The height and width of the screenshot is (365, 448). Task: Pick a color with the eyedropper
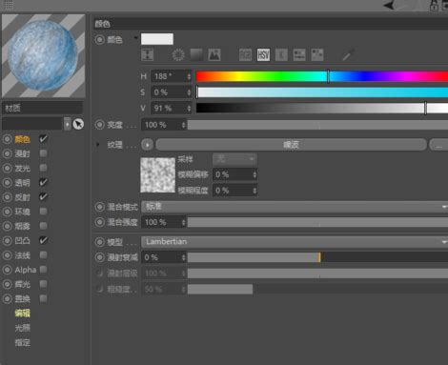pyautogui.click(x=347, y=55)
